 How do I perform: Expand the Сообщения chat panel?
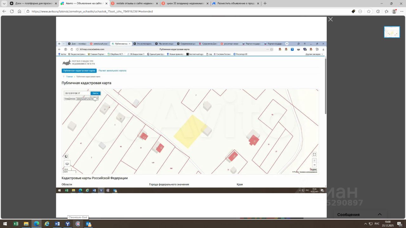tap(380, 214)
